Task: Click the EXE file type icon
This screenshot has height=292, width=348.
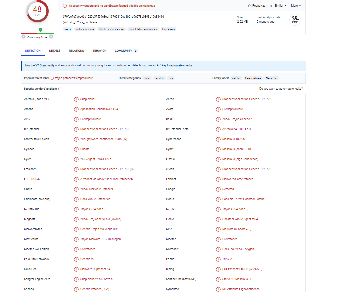Action: tap(295, 20)
